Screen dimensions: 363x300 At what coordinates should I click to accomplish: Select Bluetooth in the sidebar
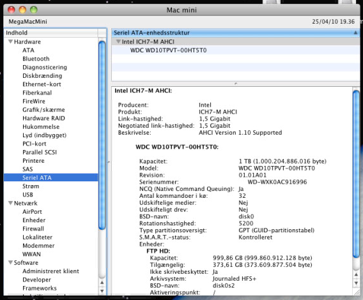pos(36,59)
